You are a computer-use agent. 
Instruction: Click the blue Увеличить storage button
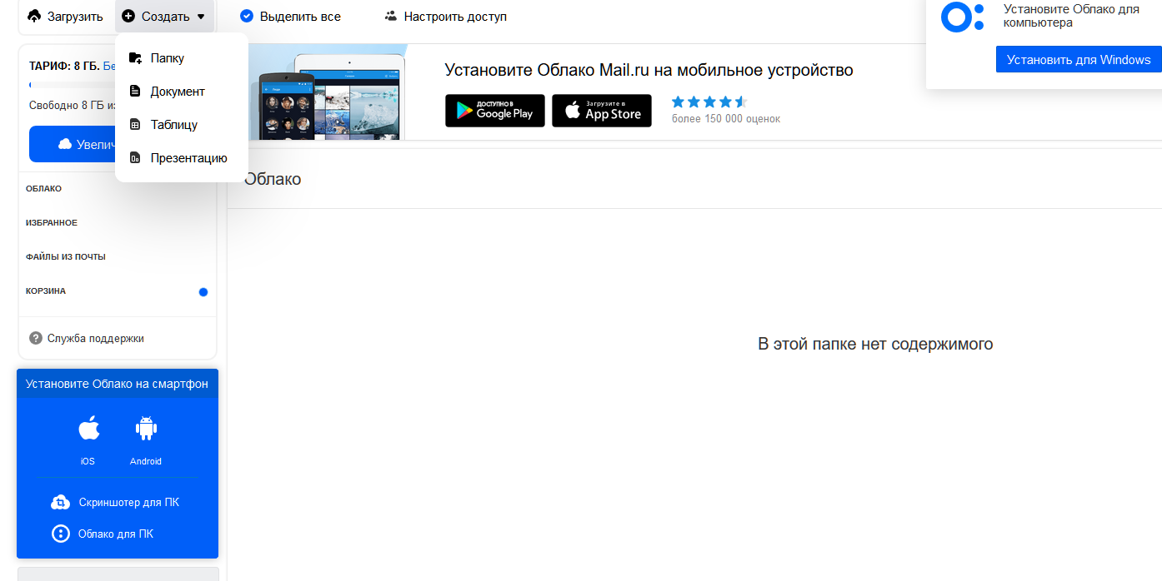pyautogui.click(x=72, y=144)
